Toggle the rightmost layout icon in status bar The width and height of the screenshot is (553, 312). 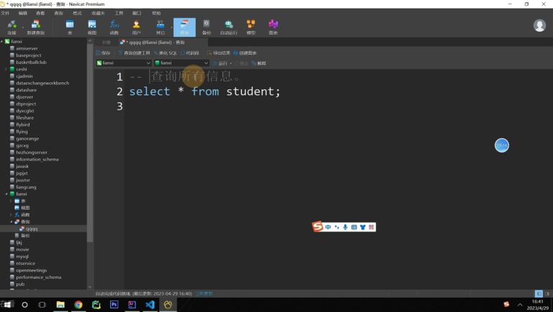point(547,294)
